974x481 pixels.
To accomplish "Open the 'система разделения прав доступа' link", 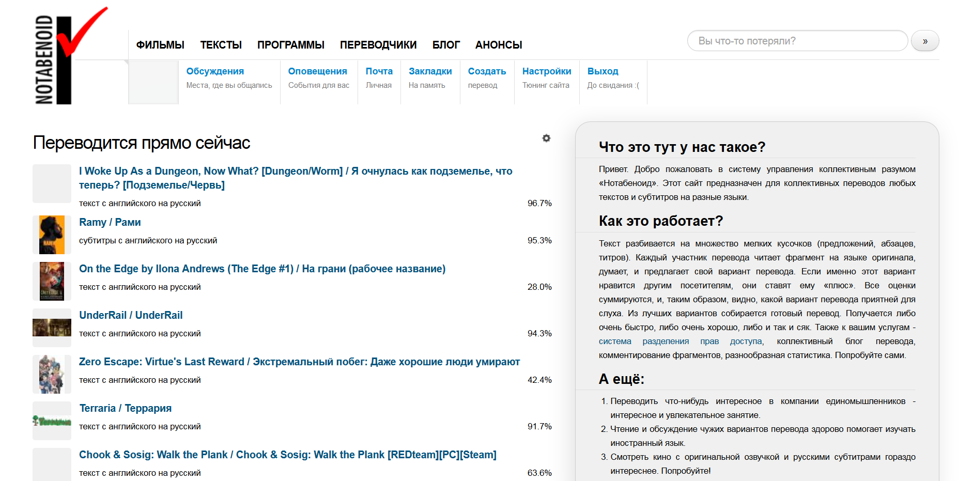I will coord(680,342).
